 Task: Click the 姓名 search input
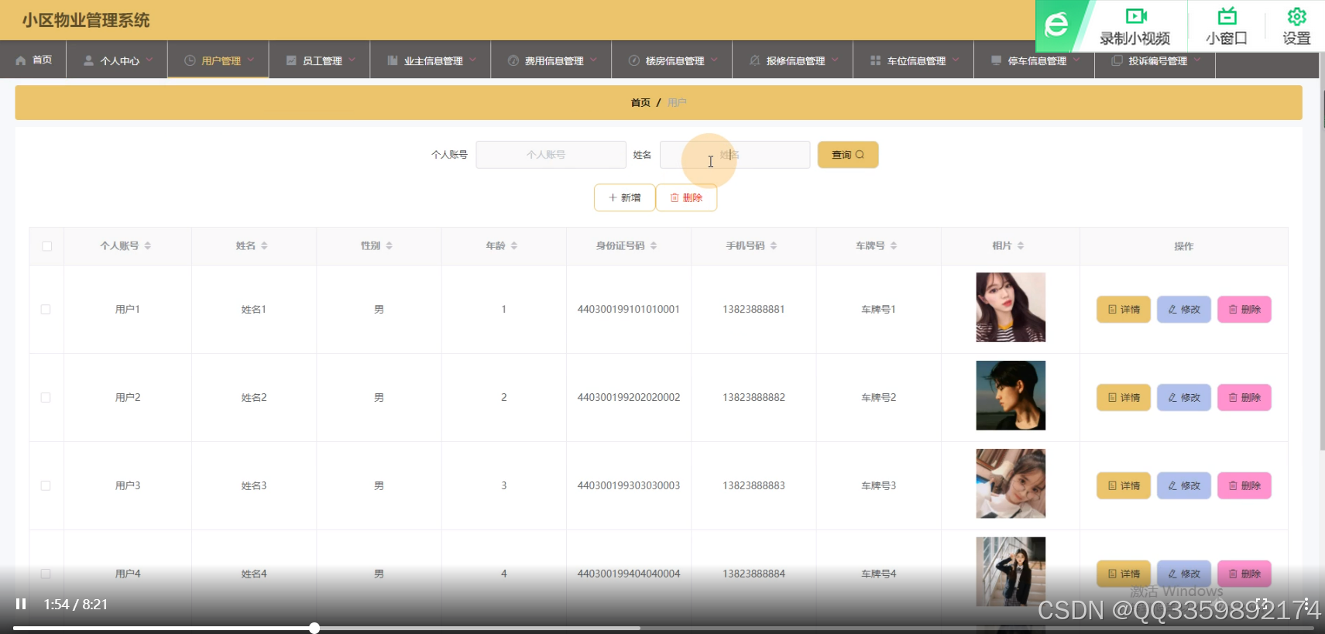point(735,155)
